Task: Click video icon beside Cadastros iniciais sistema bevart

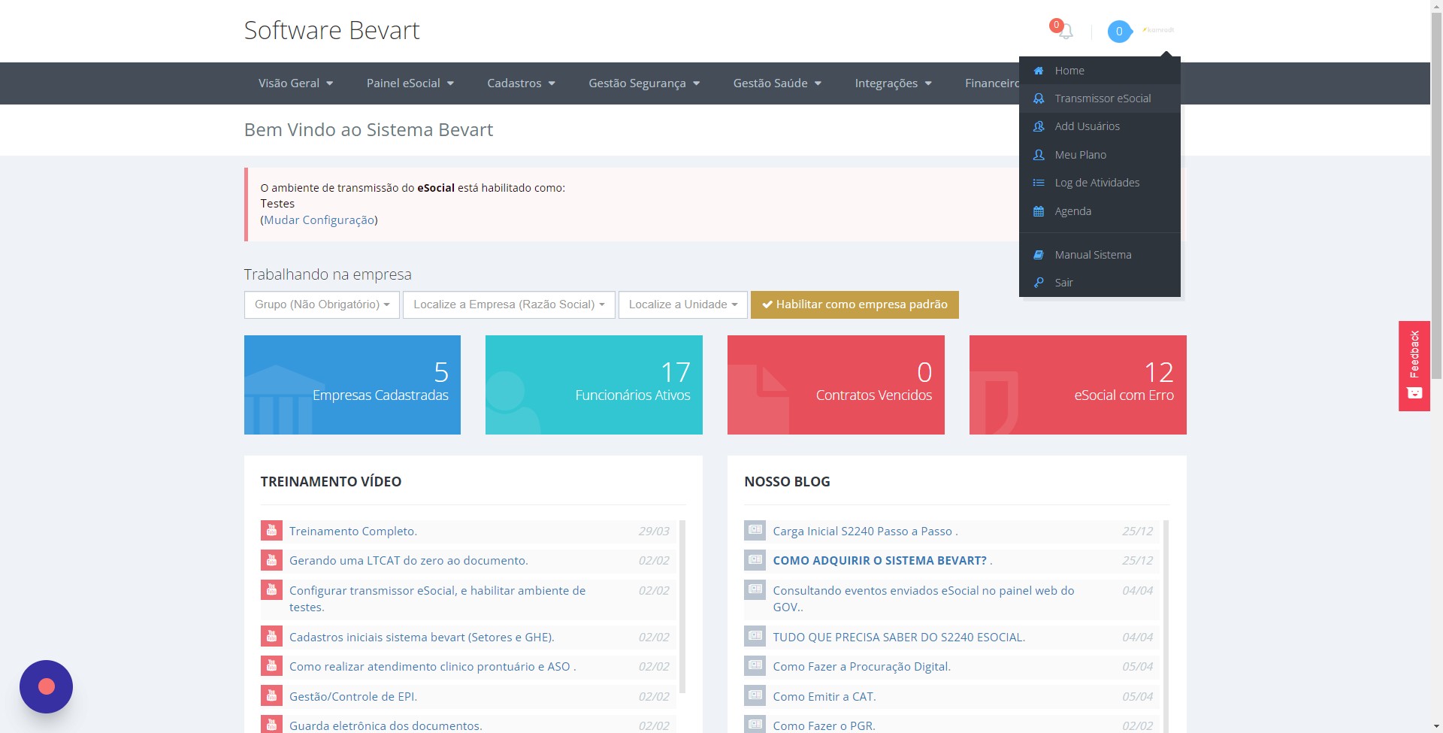Action: click(271, 637)
